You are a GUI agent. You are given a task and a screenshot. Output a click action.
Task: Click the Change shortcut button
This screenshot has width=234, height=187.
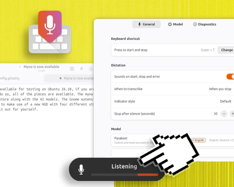click(226, 50)
